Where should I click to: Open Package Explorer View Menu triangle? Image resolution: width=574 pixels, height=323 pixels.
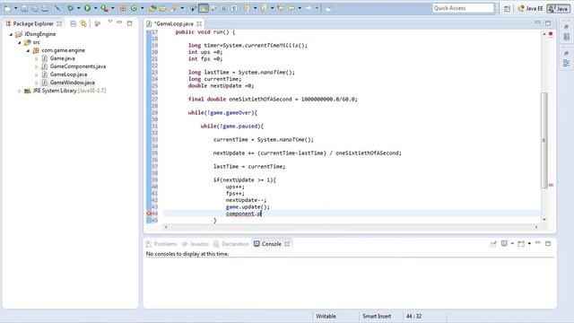(109, 22)
